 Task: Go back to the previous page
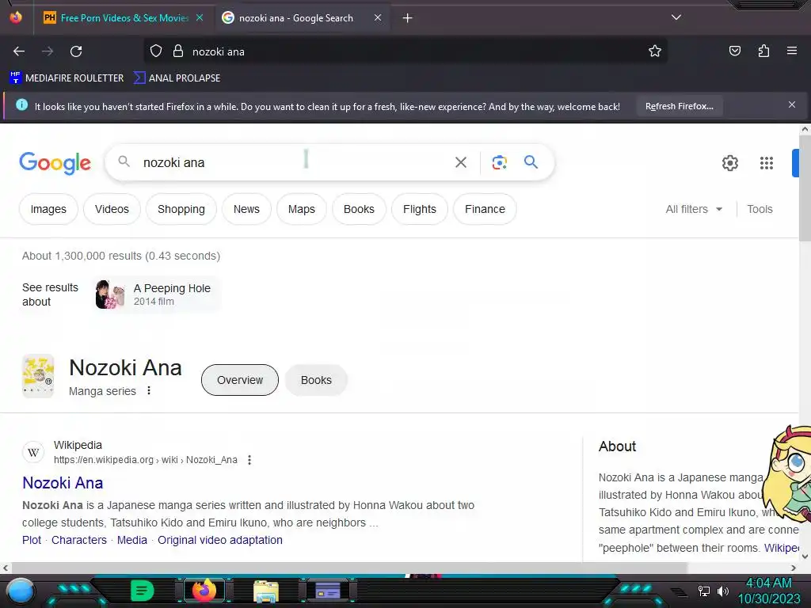[19, 51]
